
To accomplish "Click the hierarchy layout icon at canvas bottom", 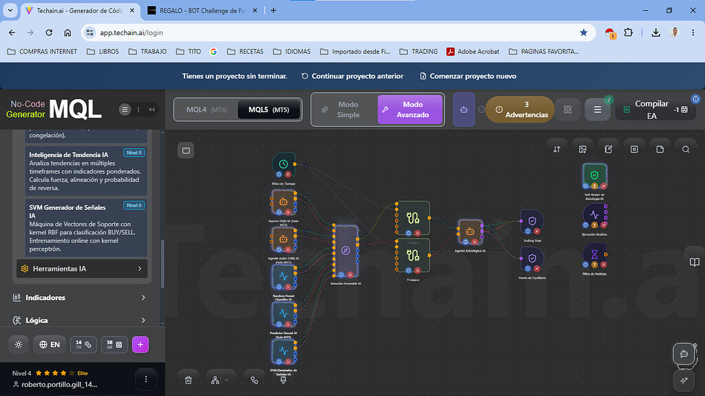I will point(215,380).
